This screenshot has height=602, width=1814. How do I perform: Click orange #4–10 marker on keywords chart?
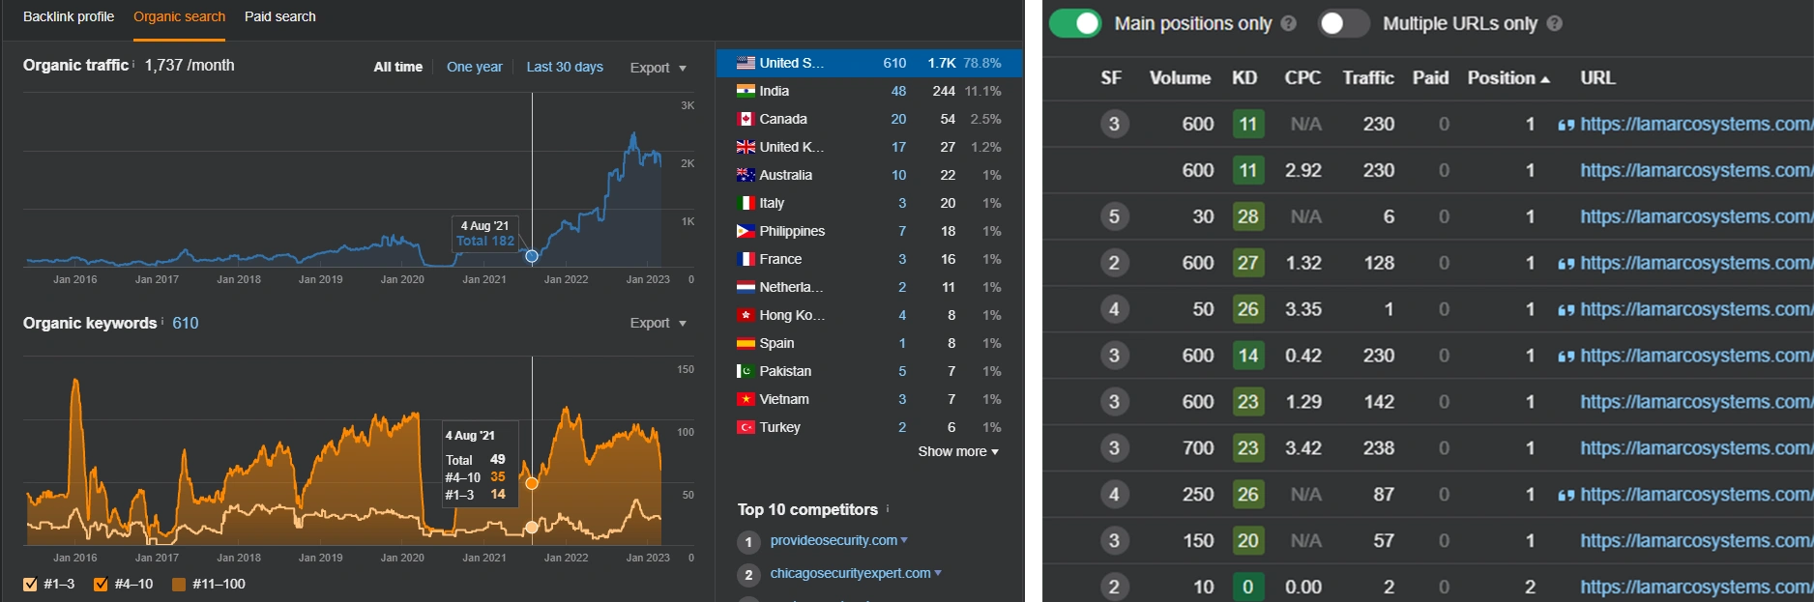click(531, 483)
